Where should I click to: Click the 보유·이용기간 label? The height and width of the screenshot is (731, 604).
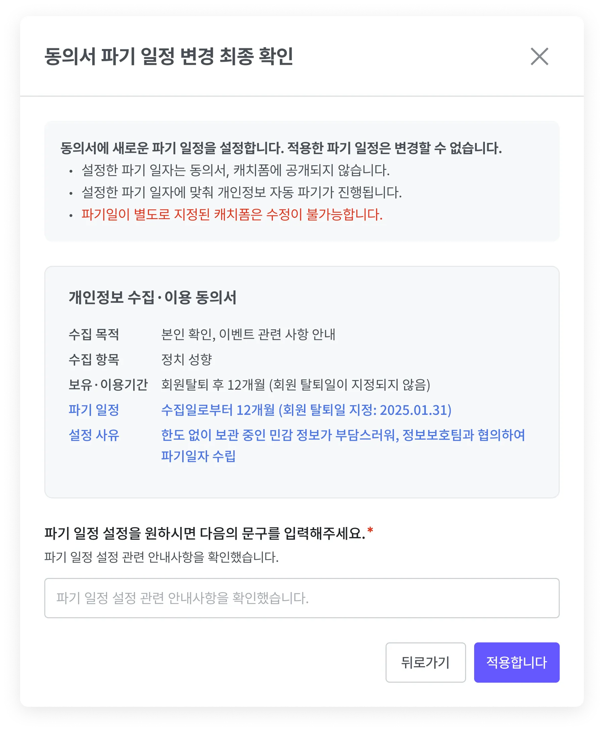(x=108, y=385)
